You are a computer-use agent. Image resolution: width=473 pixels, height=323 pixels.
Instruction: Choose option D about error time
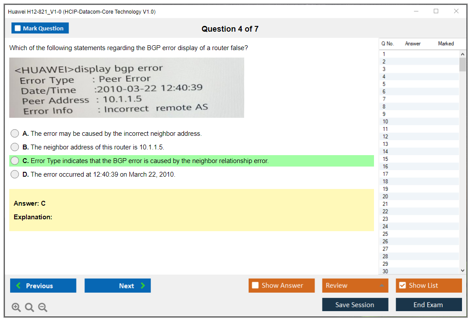15,174
